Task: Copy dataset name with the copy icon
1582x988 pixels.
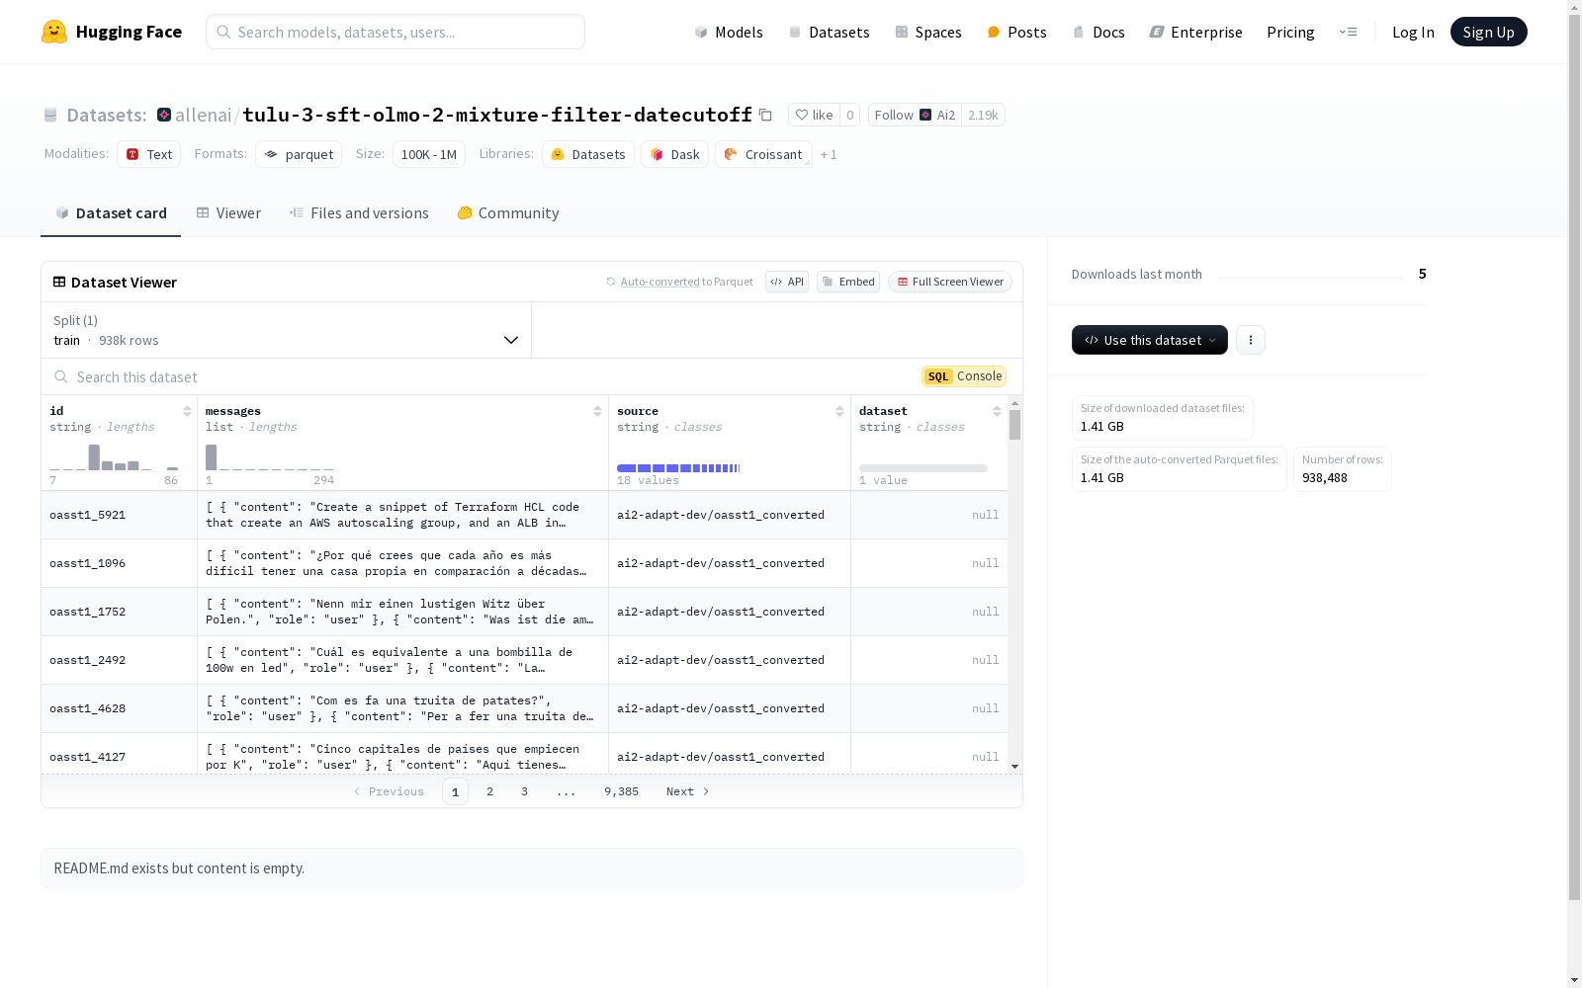Action: (x=765, y=115)
